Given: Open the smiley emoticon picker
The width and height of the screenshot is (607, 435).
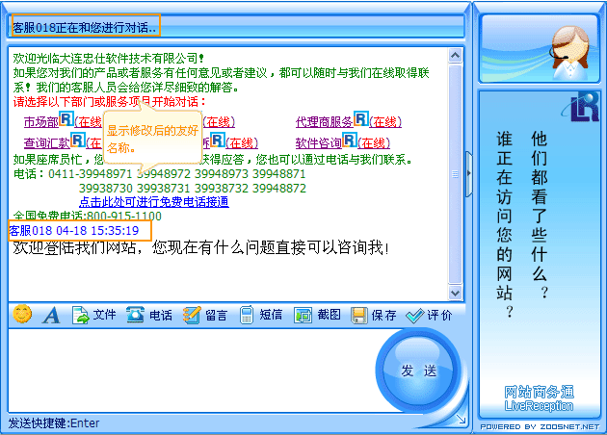Looking at the screenshot, I should click(22, 314).
